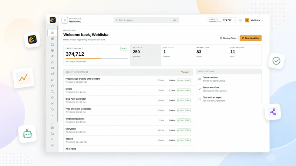Open the Blog Post Generator row
This screenshot has width=296, height=166.
coord(128,100)
